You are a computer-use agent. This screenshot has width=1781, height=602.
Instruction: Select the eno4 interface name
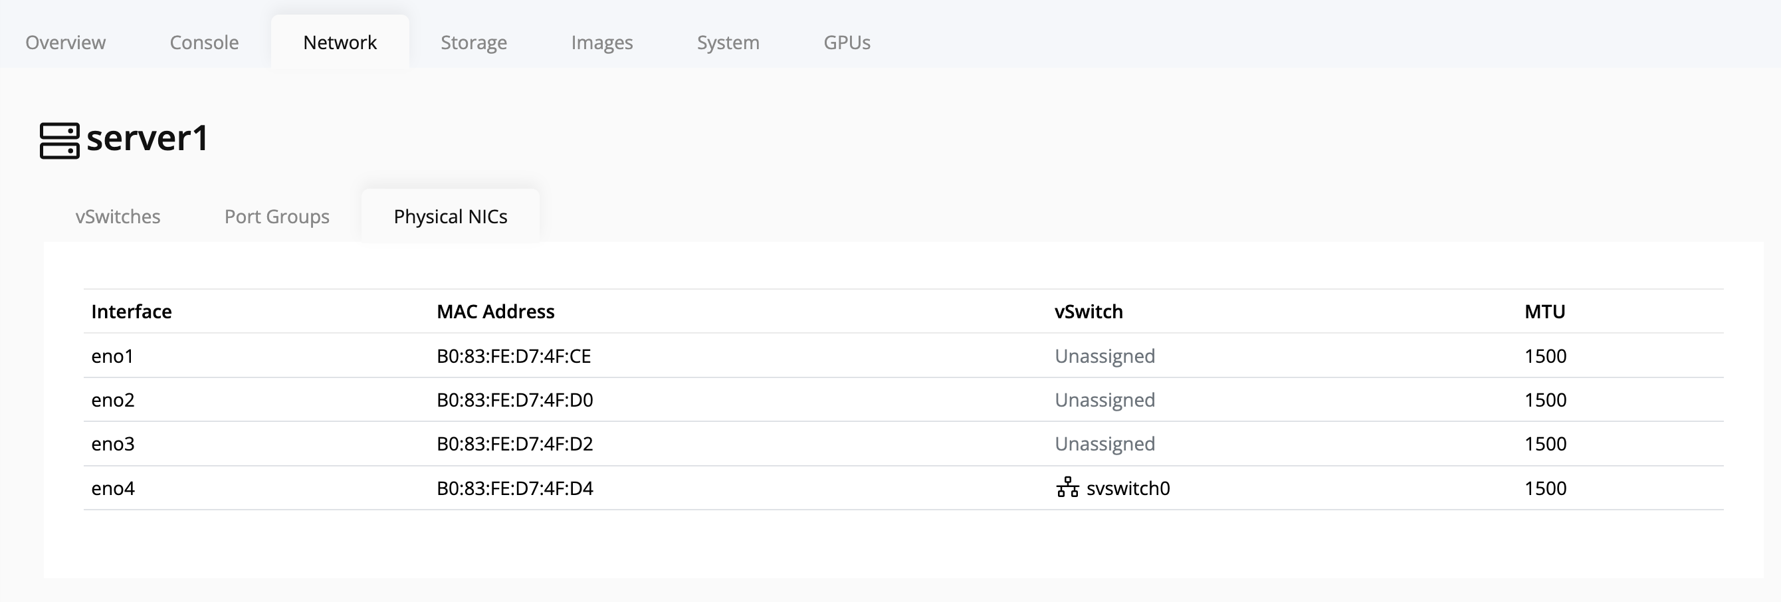pos(113,488)
